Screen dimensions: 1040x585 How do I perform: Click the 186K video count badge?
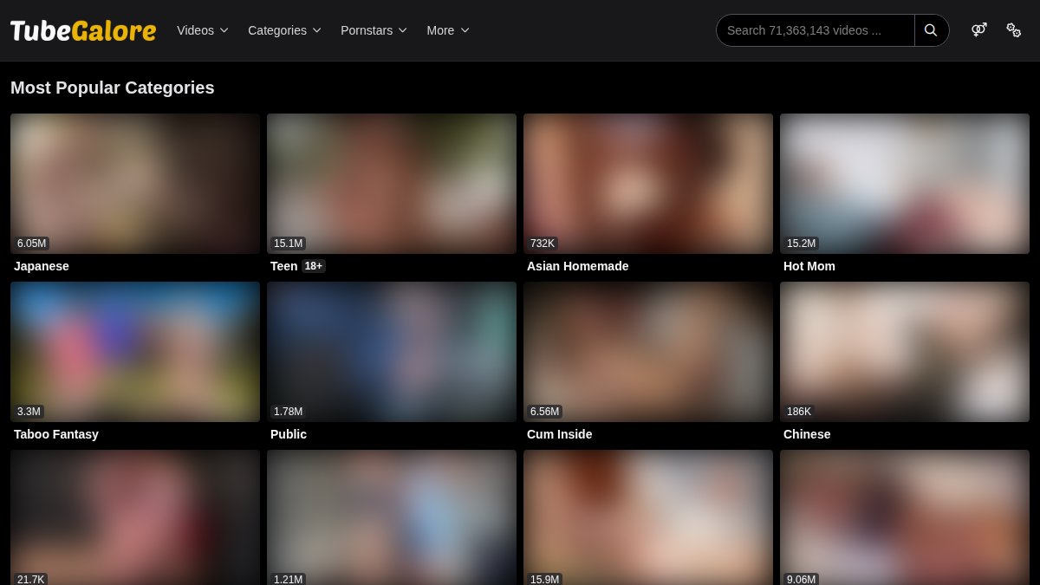click(x=799, y=412)
